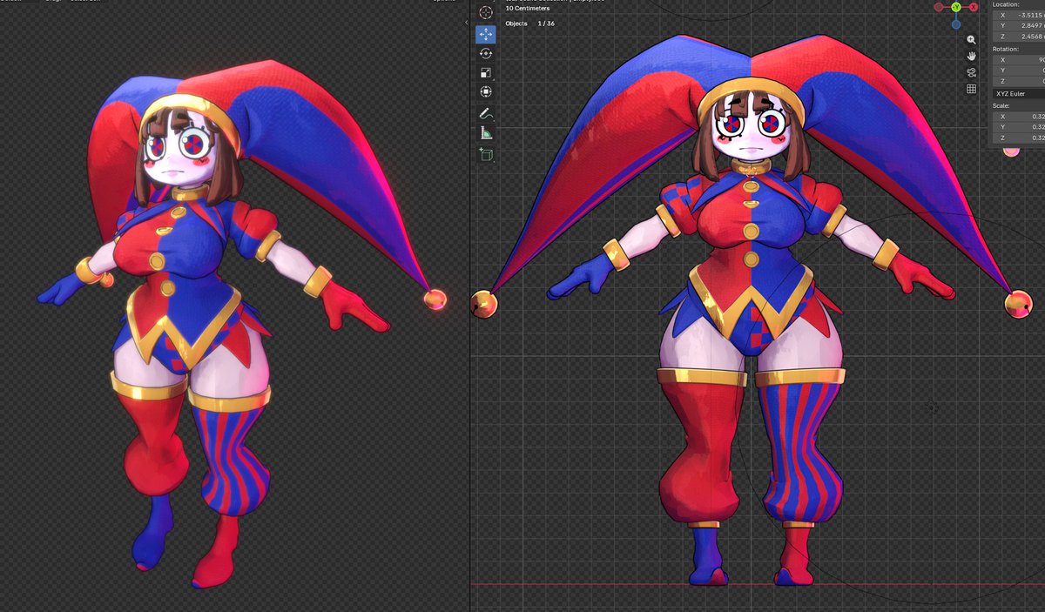Switch perspective/orthographic with the grid icon
Image resolution: width=1045 pixels, height=612 pixels.
pyautogui.click(x=971, y=89)
